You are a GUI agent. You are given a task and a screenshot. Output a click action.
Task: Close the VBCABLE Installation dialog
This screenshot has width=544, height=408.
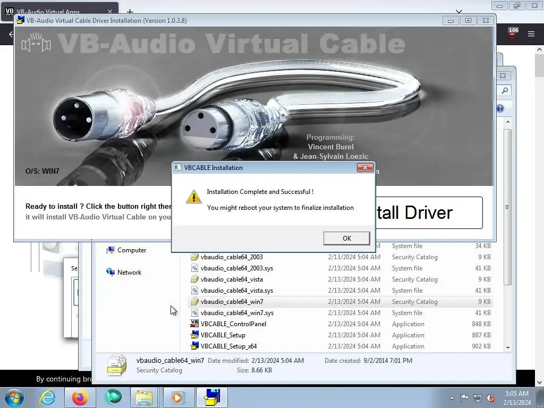pyautogui.click(x=365, y=167)
